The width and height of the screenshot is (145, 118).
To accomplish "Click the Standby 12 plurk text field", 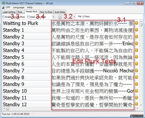I will 92,104.
